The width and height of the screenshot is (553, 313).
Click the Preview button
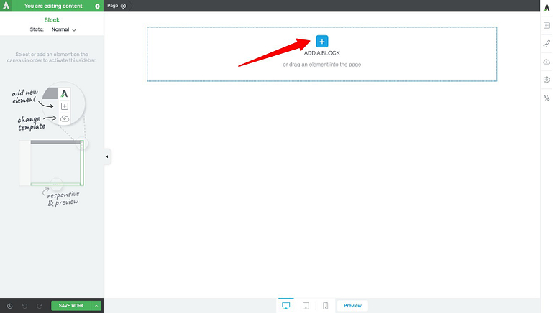352,305
